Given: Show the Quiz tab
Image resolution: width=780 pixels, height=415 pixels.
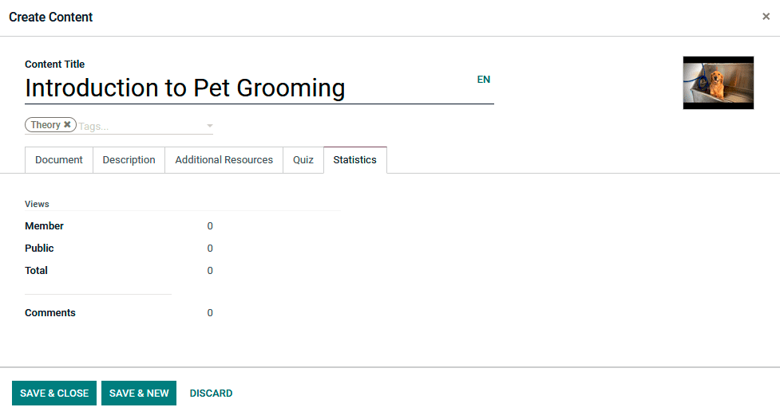Looking at the screenshot, I should (x=303, y=160).
